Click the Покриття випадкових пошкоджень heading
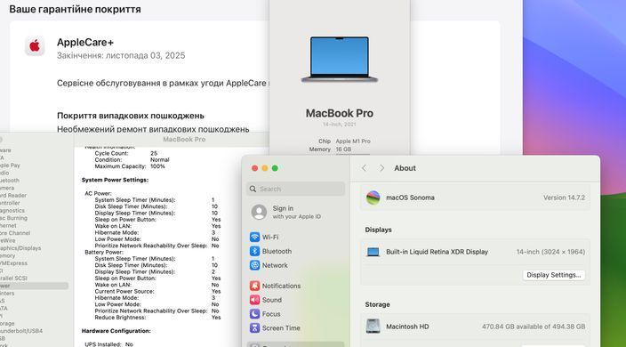The image size is (626, 347). (x=131, y=116)
